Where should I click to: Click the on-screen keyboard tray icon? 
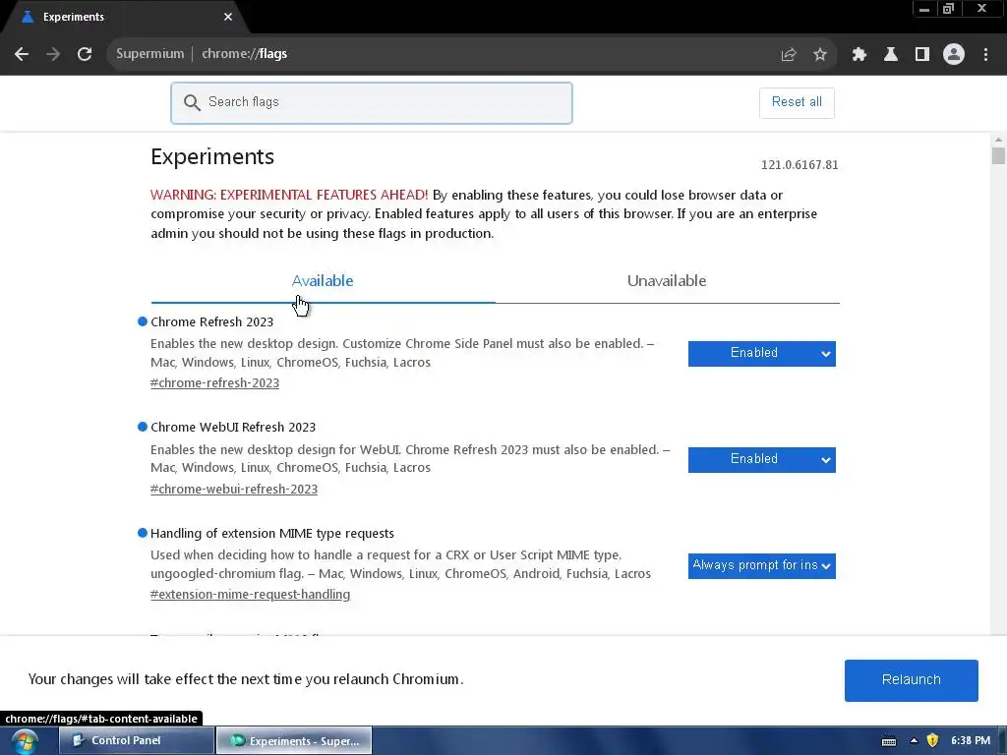pyautogui.click(x=889, y=741)
